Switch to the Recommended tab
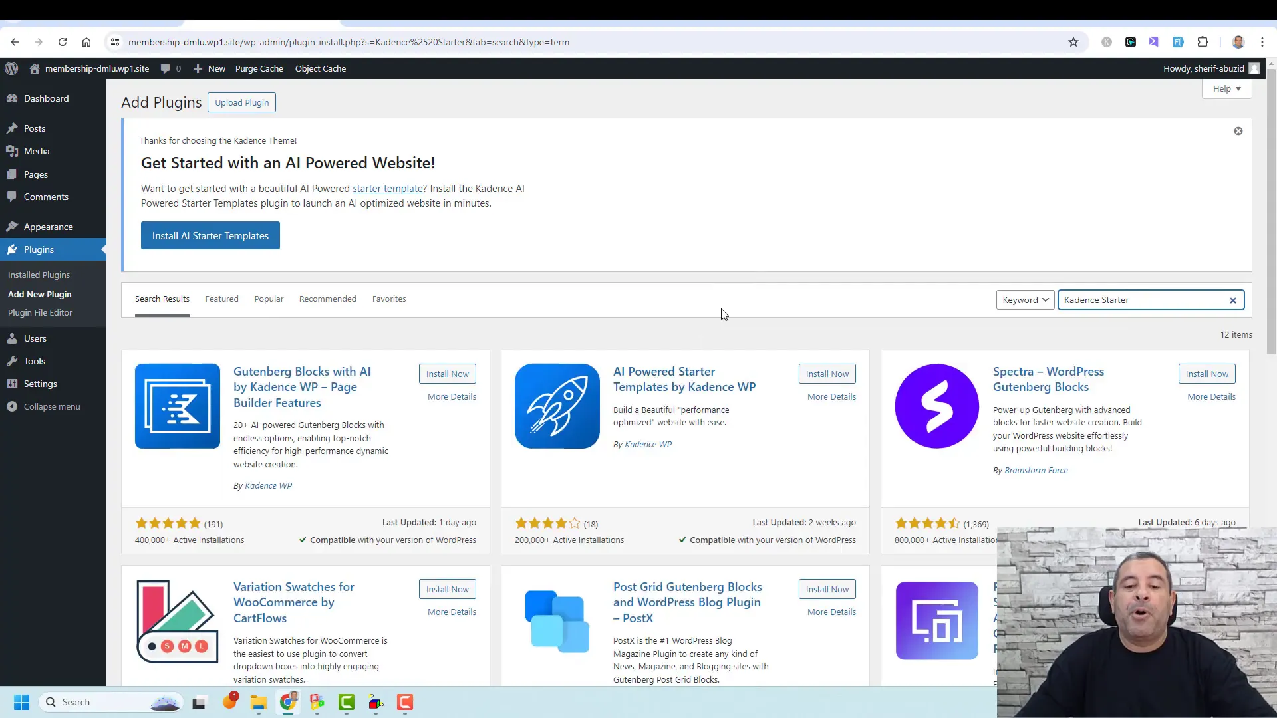Screen dimensions: 1277x718 coord(328,299)
